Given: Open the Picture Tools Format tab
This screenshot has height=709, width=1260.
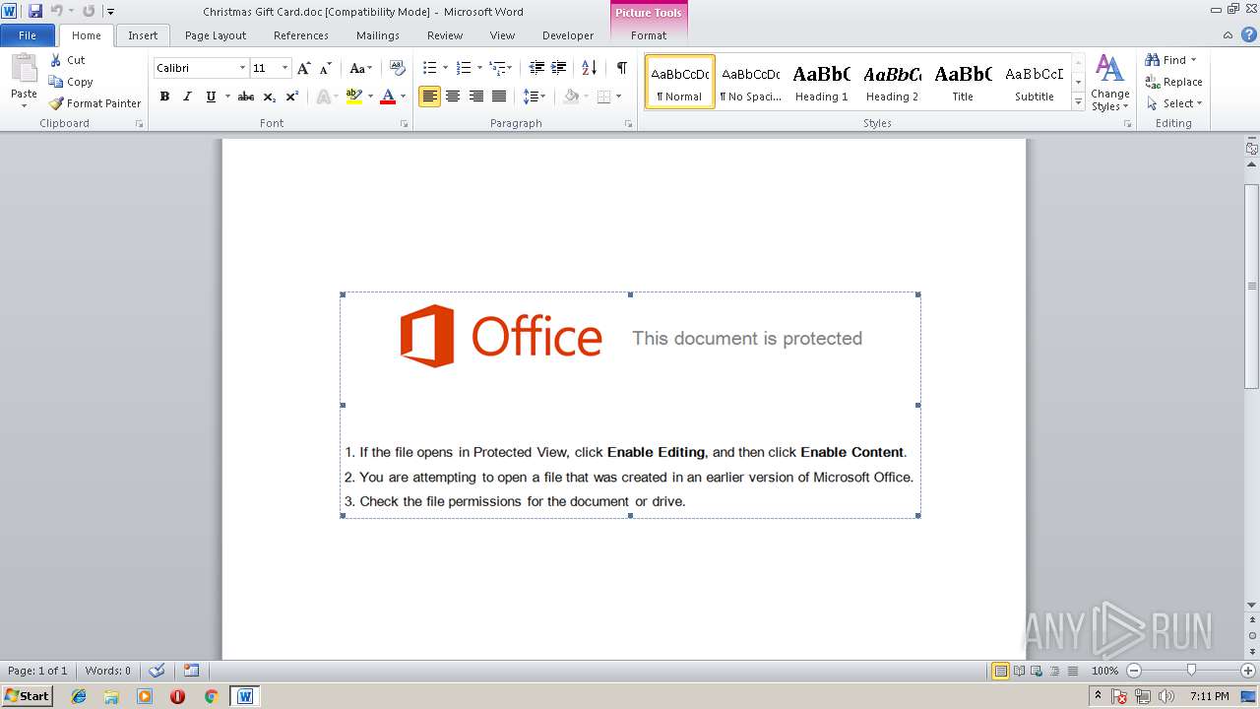Looking at the screenshot, I should point(649,35).
